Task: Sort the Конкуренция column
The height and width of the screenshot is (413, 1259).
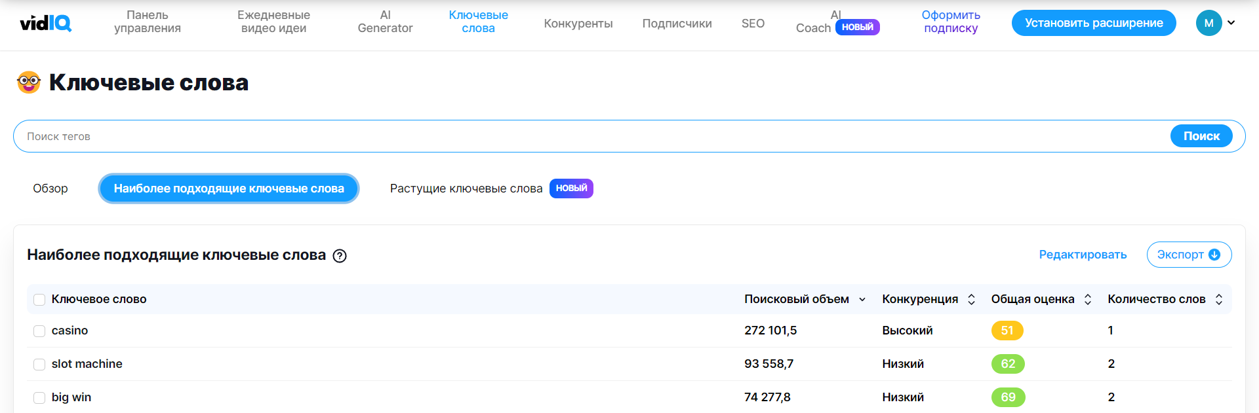Action: pos(971,299)
